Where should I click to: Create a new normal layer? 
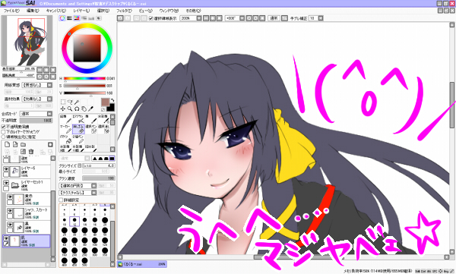click(x=8, y=144)
